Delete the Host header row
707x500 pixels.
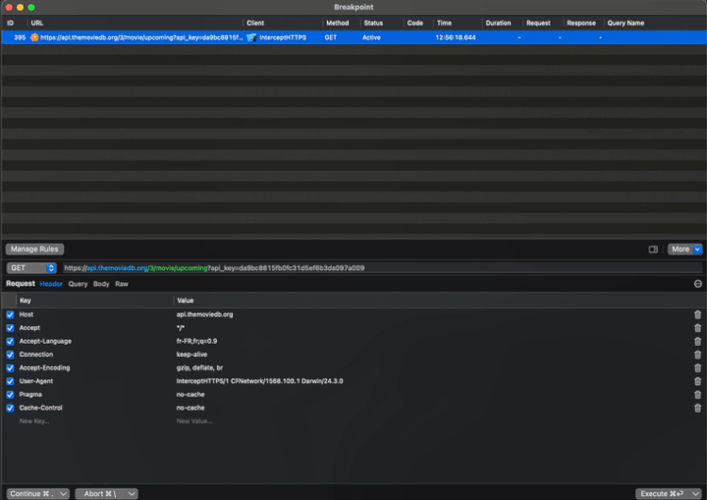(697, 315)
